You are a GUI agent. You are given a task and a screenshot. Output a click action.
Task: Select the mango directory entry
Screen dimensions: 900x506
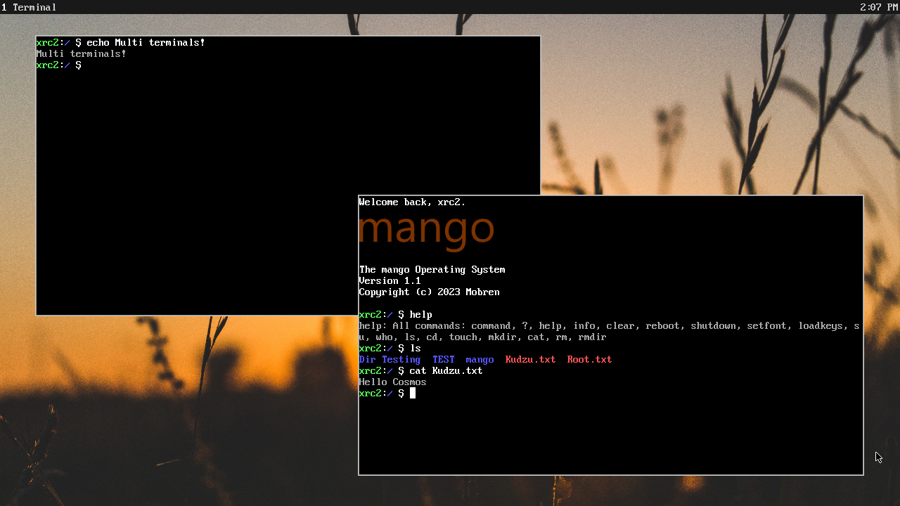(x=480, y=359)
